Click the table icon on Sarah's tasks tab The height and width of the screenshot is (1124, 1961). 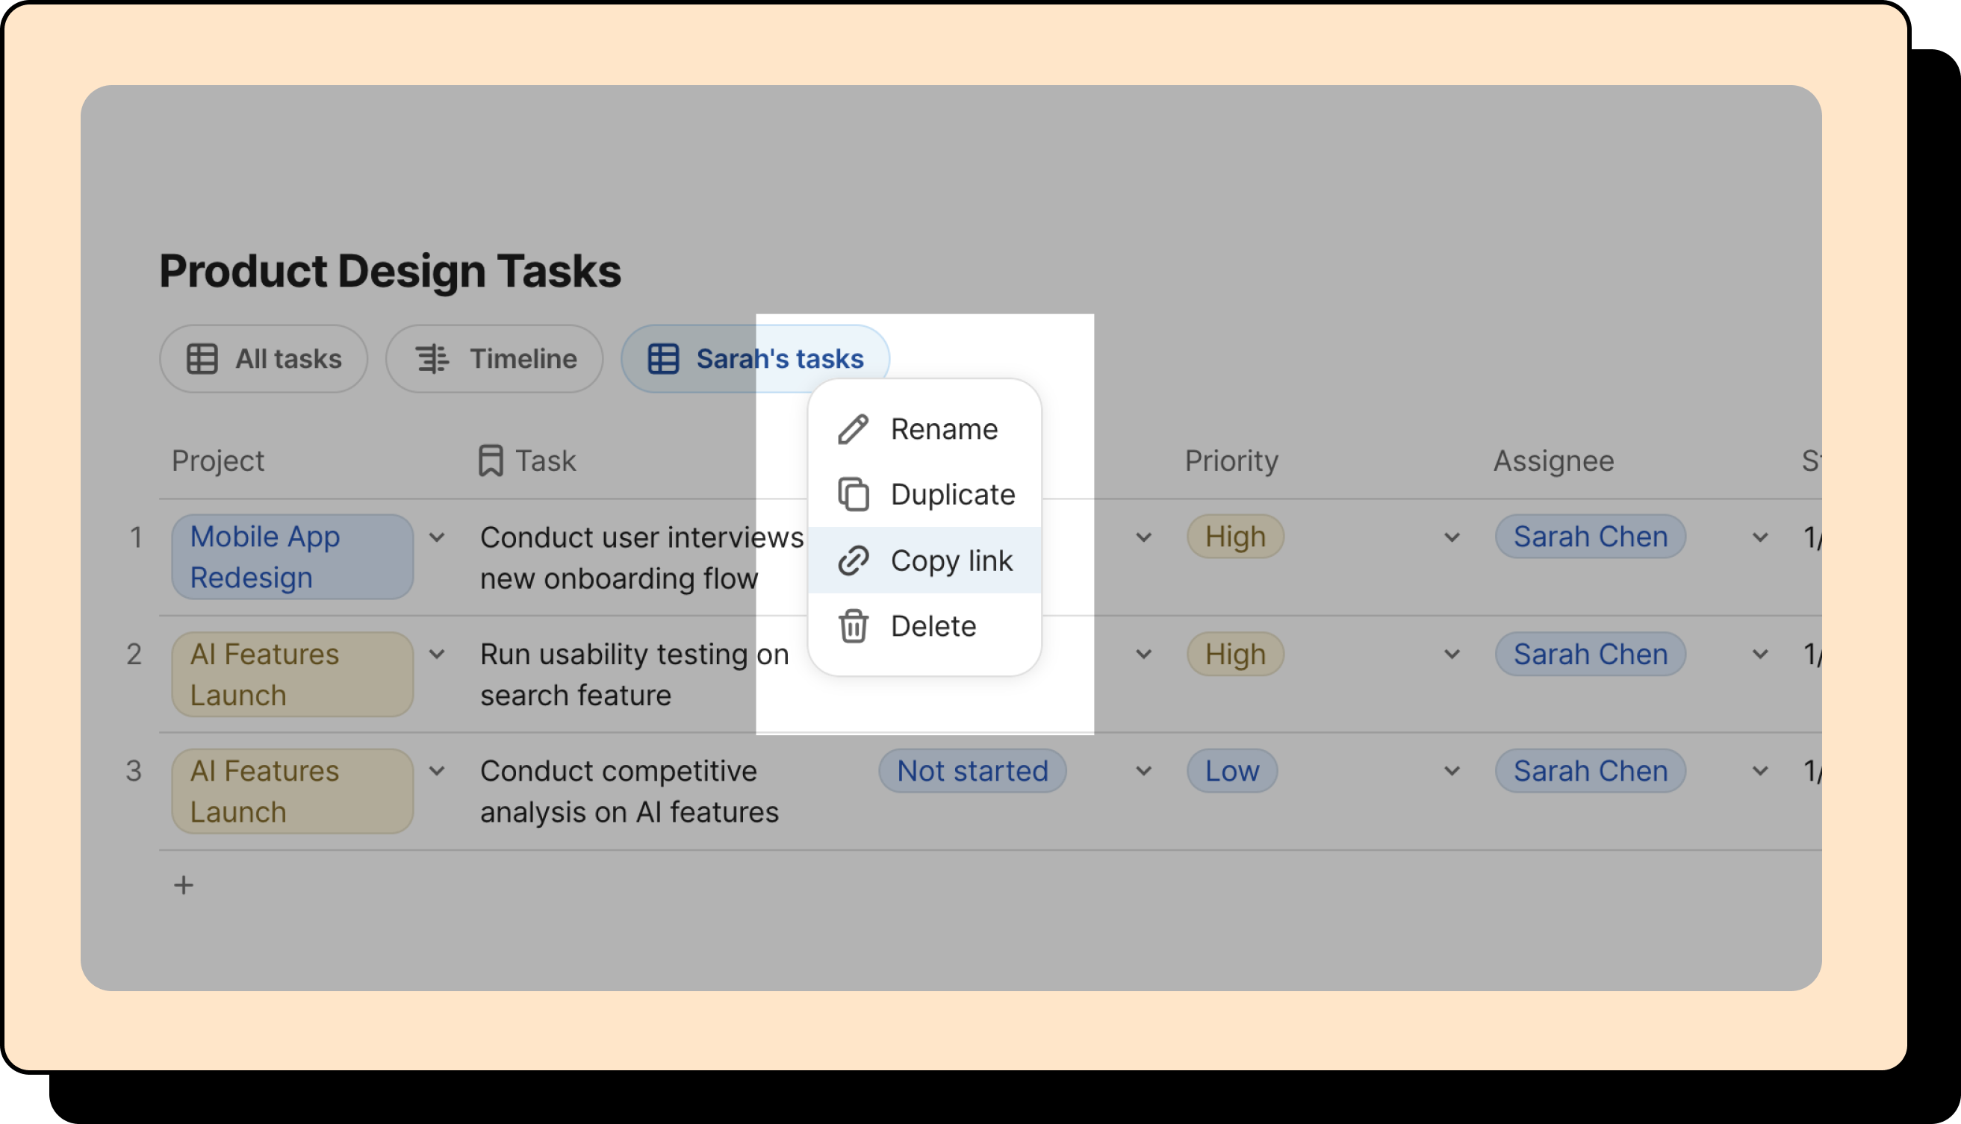[662, 359]
